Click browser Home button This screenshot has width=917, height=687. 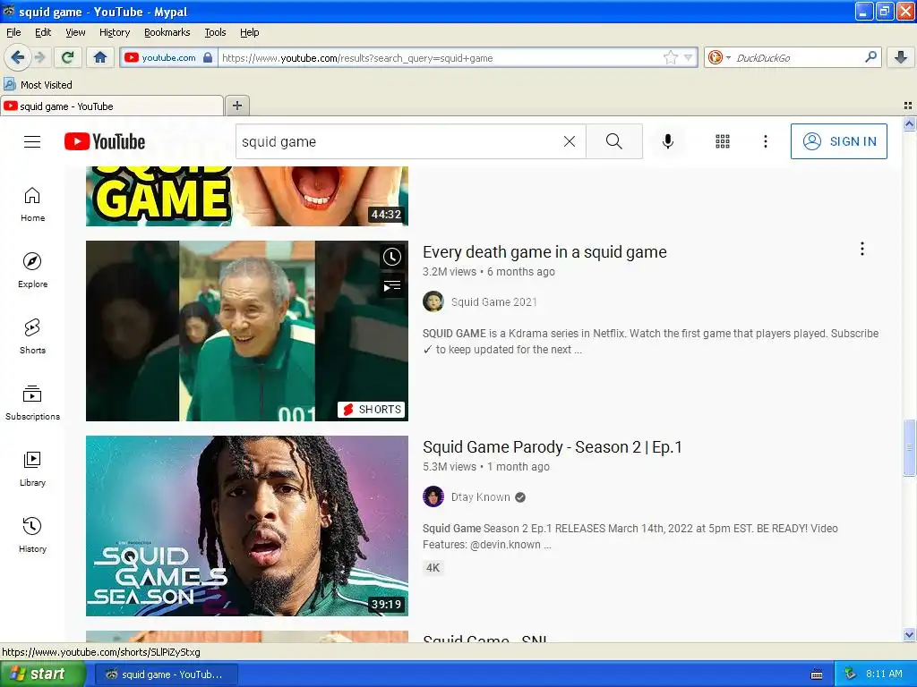click(x=100, y=57)
